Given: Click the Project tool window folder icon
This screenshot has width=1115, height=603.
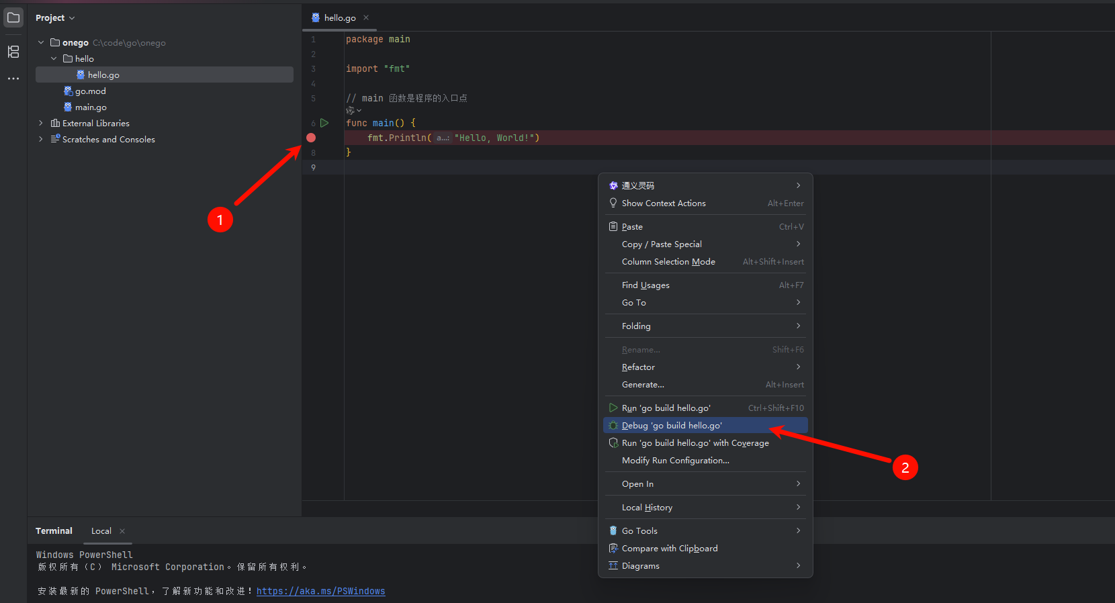Looking at the screenshot, I should (x=13, y=17).
